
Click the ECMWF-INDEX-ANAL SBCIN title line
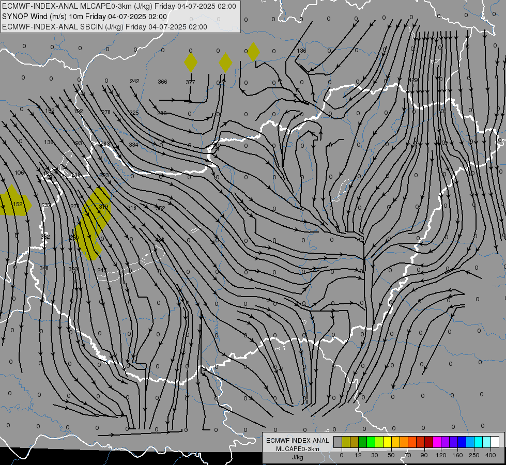104,27
